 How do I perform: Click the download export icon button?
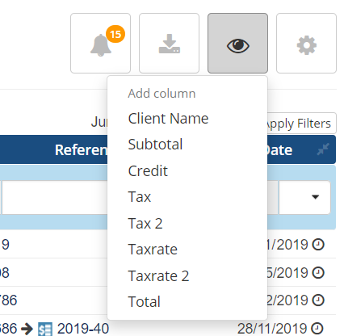pos(169,43)
